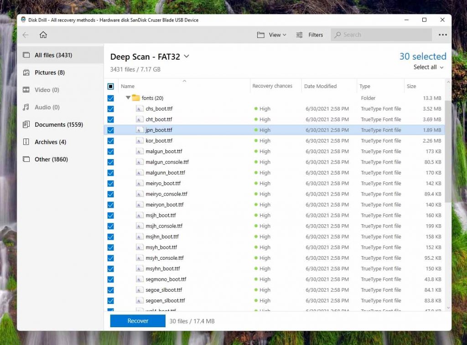Image resolution: width=467 pixels, height=345 pixels.
Task: Deselect the jpn_boot.ttf file
Action: coord(111,130)
